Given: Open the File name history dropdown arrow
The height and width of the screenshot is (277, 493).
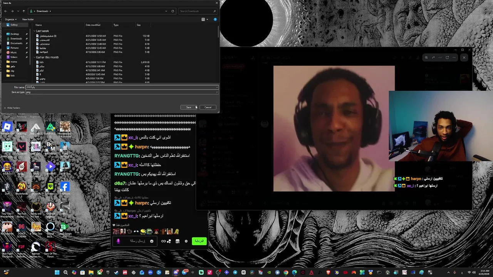Looking at the screenshot, I should pyautogui.click(x=217, y=87).
